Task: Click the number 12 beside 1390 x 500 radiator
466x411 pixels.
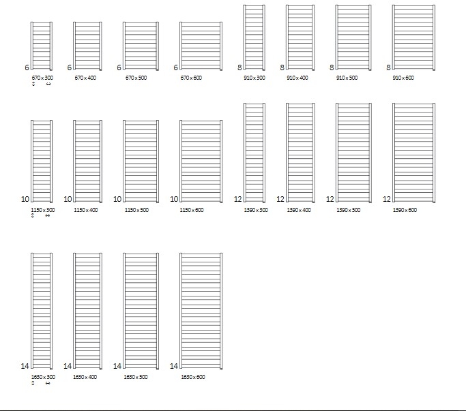Action: coord(330,199)
